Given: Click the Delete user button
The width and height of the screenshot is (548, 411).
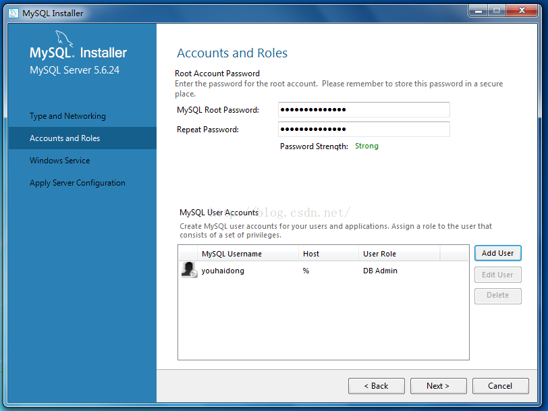Looking at the screenshot, I should [x=497, y=296].
